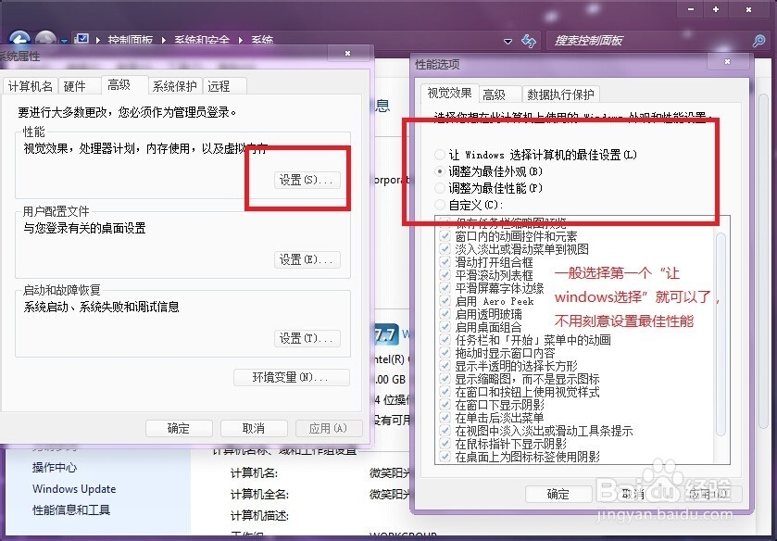Select 让 Windows 选择计算机的最佳设置 option
The height and width of the screenshot is (541, 777).
click(440, 155)
